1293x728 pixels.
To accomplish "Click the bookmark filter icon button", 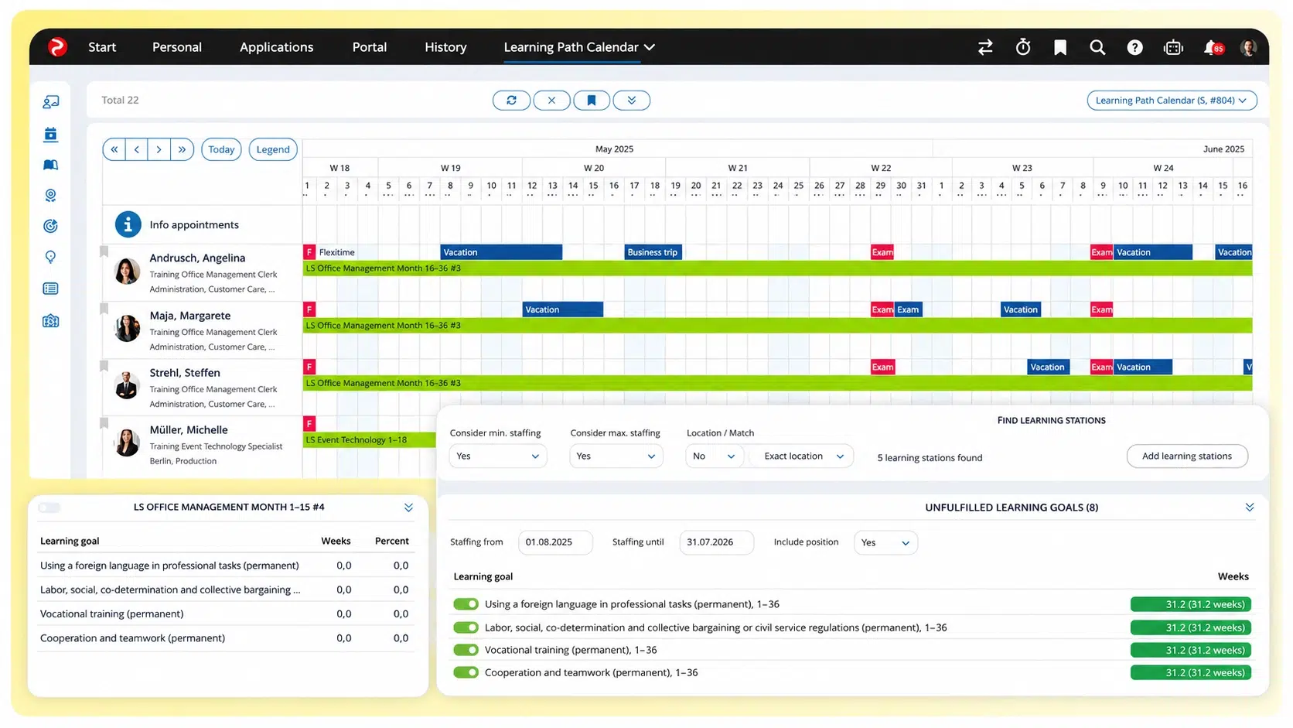I will pos(592,101).
